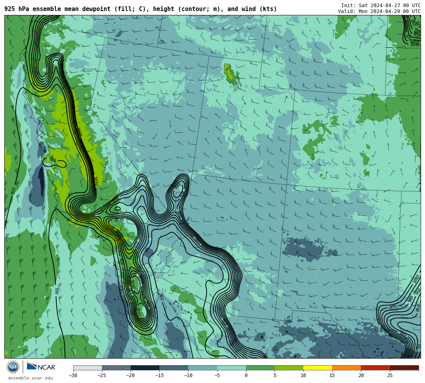Click the NCAR logo
This screenshot has width=425, height=383.
(41, 367)
